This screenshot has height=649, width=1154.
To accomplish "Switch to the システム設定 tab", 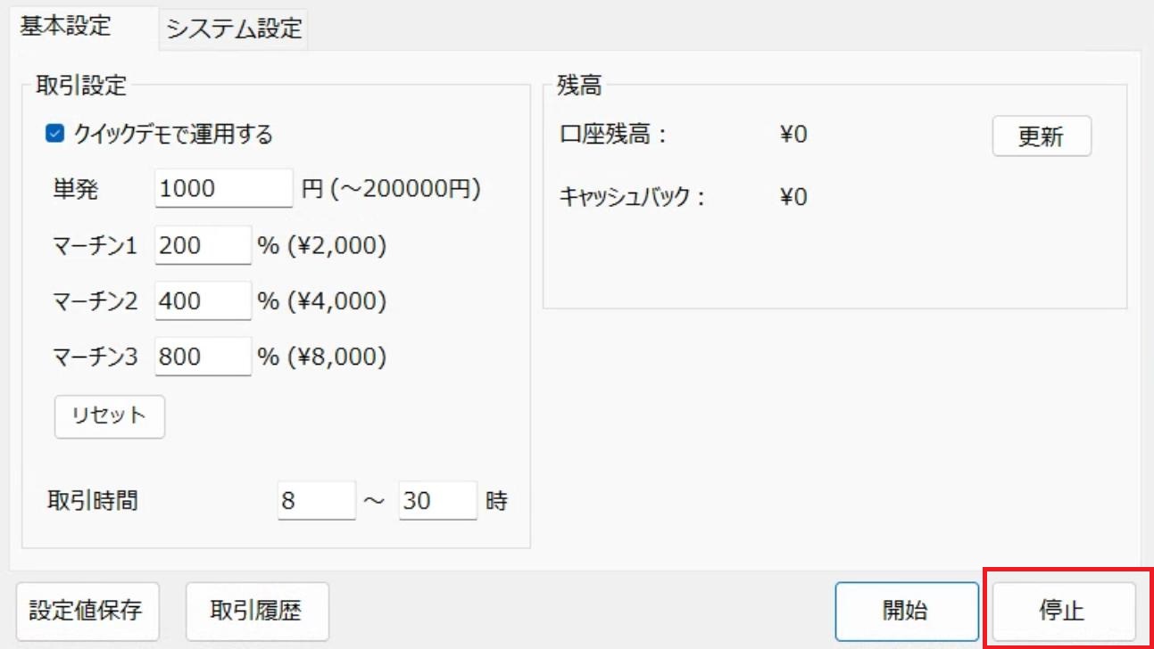I will click(x=234, y=29).
